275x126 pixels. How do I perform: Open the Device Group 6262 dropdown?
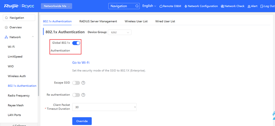[120, 33]
